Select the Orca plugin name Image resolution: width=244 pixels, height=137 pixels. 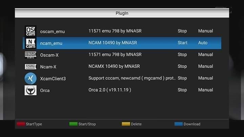45,90
